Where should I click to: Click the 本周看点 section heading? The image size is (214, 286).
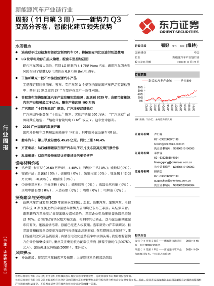pos(23,46)
